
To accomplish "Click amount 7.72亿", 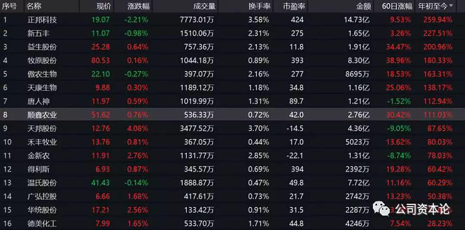I will (x=359, y=183).
